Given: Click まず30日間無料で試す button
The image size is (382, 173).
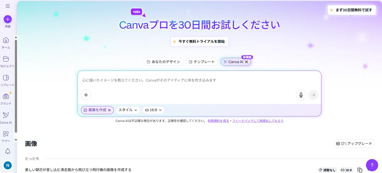Looking at the screenshot, I should 351,10.
